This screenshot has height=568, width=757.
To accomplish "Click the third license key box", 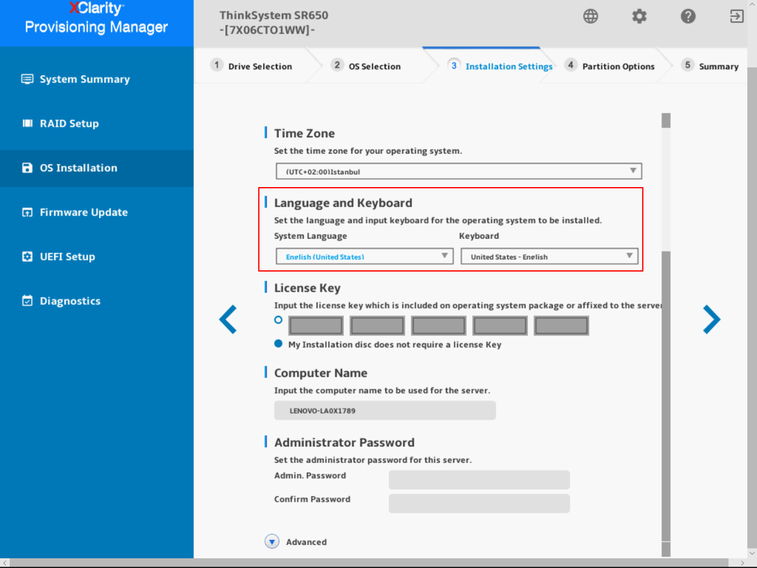I will coord(439,326).
